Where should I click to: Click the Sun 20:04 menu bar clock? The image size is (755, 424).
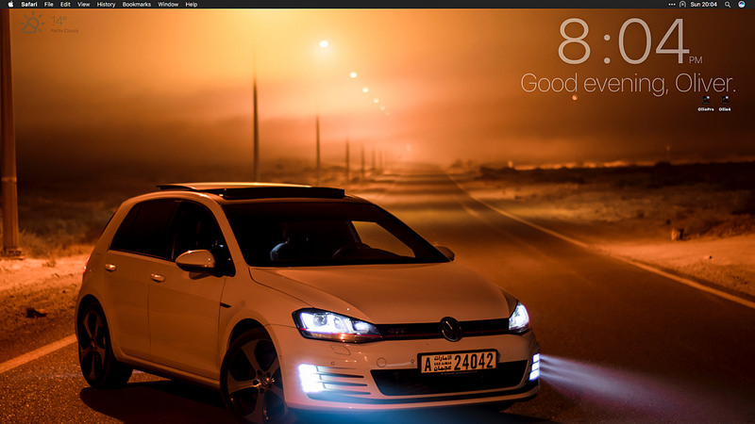703,5
